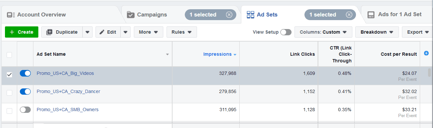Click the Duplicate button
This screenshot has width=433, height=128.
62,32
